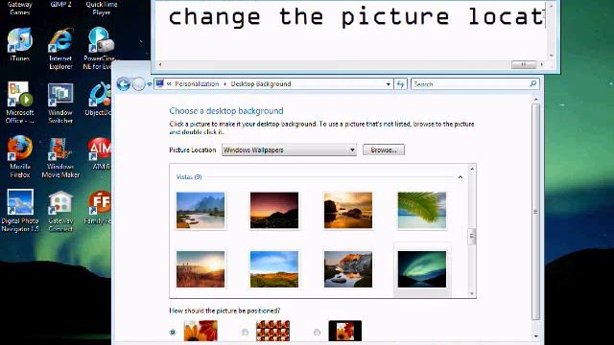Click the Notepad scroll-right arrow
The width and height of the screenshot is (614, 345).
pyautogui.click(x=542, y=64)
